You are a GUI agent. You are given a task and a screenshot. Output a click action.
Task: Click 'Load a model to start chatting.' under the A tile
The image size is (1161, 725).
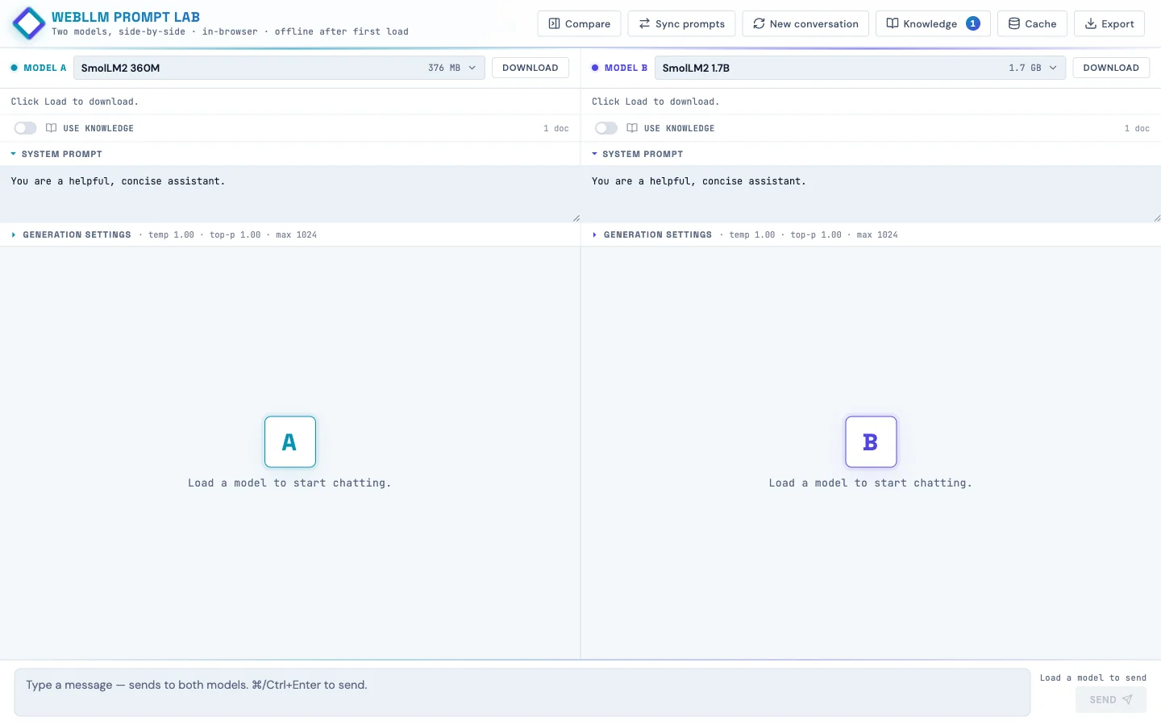tap(289, 483)
